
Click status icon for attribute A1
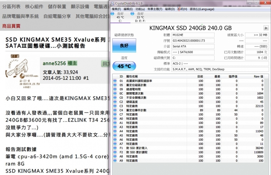pyautogui.click(x=115, y=123)
